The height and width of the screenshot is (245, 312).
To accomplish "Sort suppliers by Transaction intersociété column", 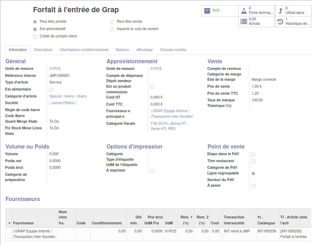I will tap(234, 220).
